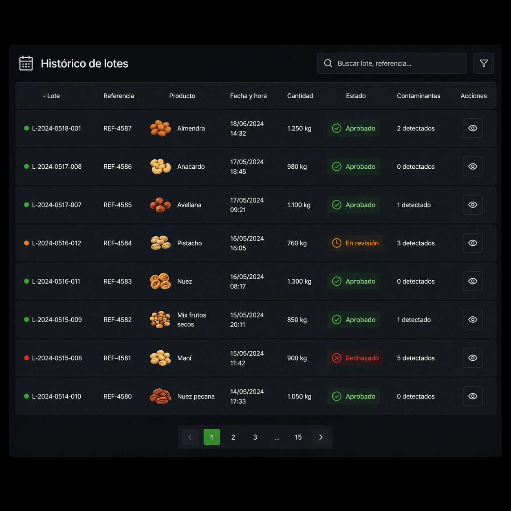
Task: Click the Almendra product image
Action: (160, 128)
